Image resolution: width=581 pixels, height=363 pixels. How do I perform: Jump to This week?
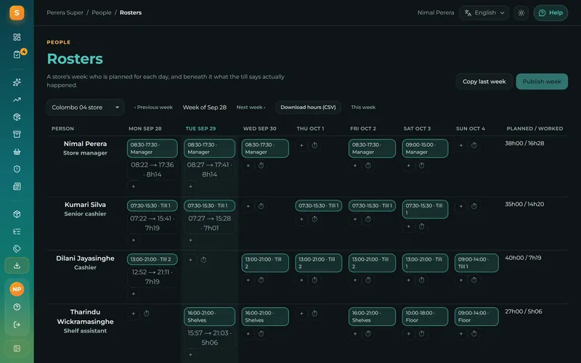[x=363, y=107]
